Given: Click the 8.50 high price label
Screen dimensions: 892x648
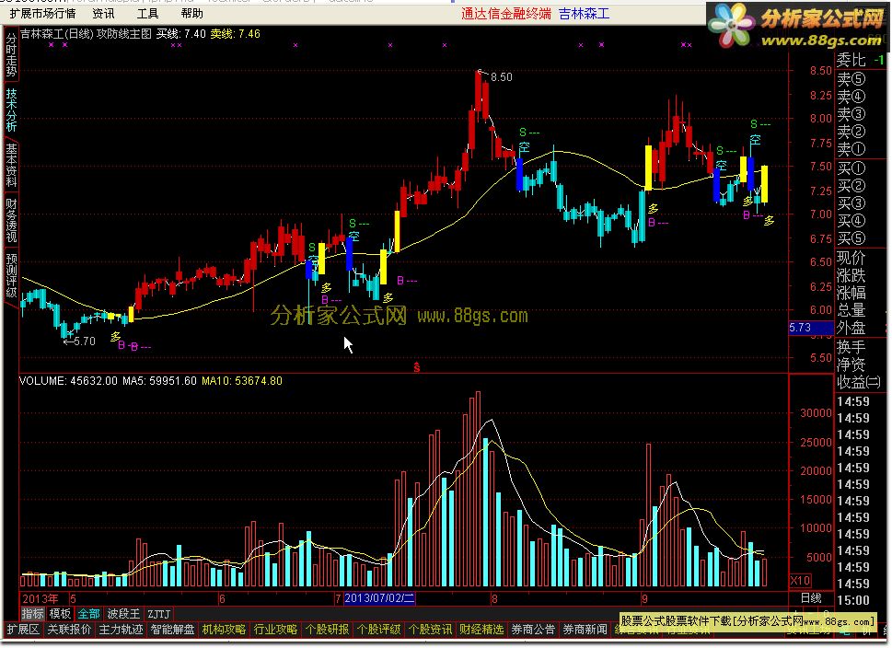Looking at the screenshot, I should (501, 76).
